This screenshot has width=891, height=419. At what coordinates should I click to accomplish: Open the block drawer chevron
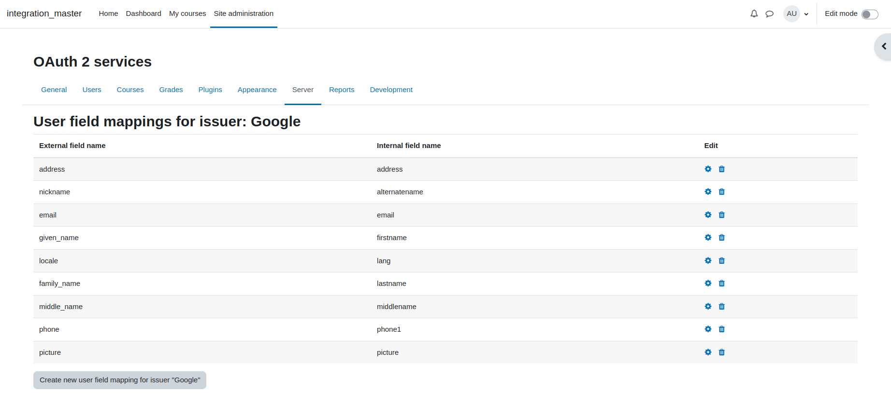point(884,46)
